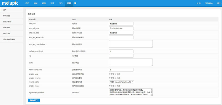
Task: Open 模版 in top navigation
Action: [x=44, y=3]
